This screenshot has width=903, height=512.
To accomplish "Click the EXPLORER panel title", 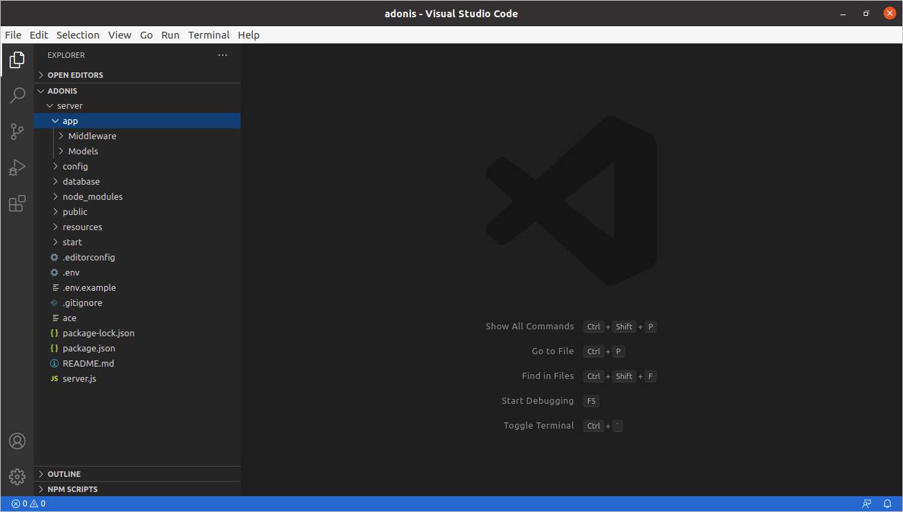I will point(66,55).
